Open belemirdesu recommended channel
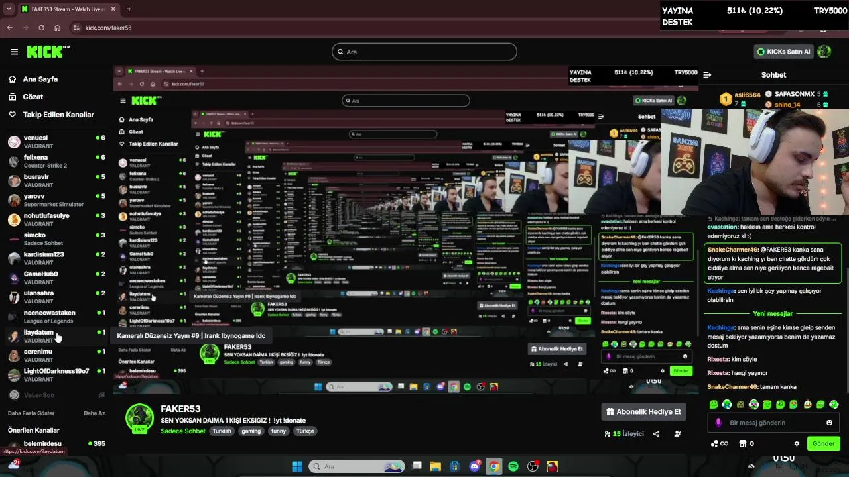Image resolution: width=849 pixels, height=477 pixels. coord(56,444)
